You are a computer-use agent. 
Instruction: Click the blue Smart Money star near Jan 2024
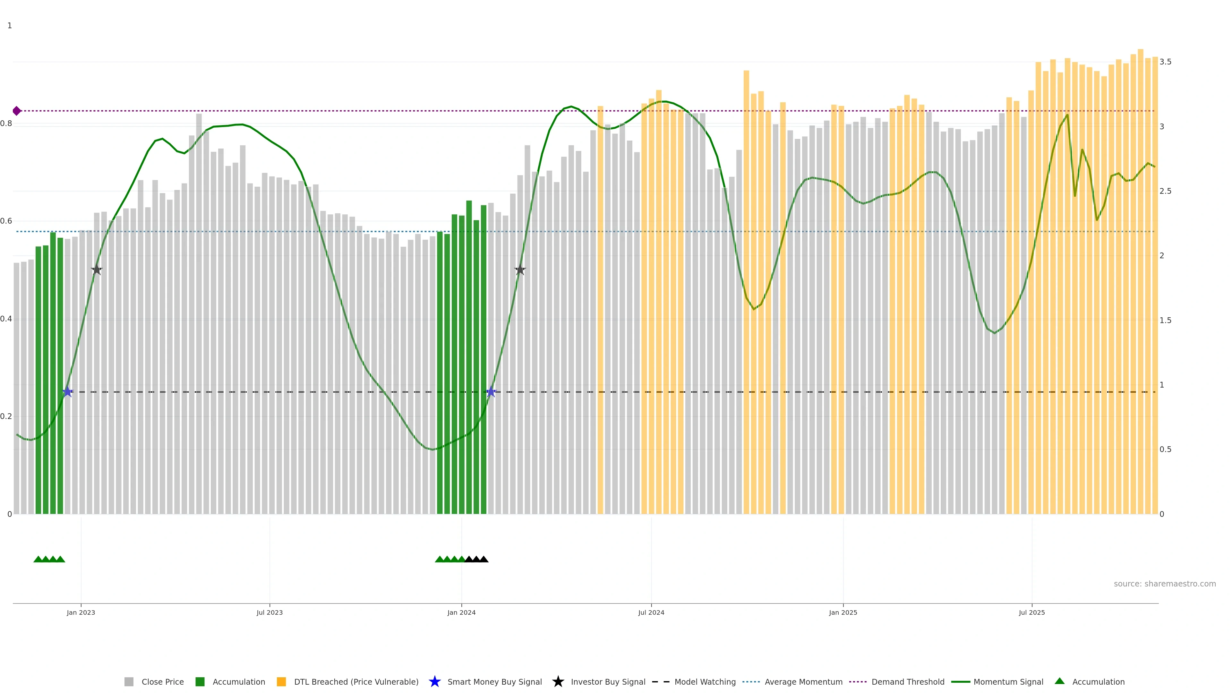point(491,392)
